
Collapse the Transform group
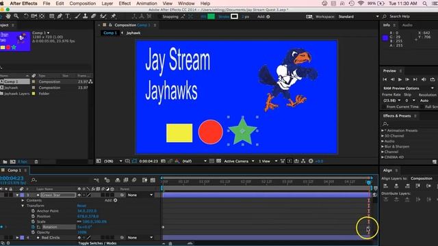tap(23, 206)
